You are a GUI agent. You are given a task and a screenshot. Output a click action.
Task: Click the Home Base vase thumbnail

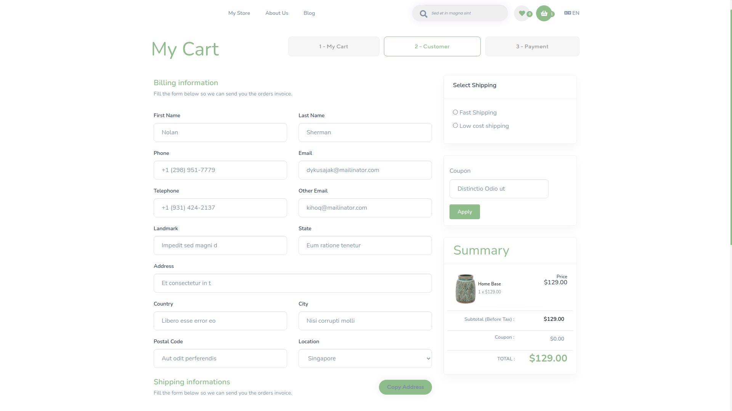(x=466, y=288)
